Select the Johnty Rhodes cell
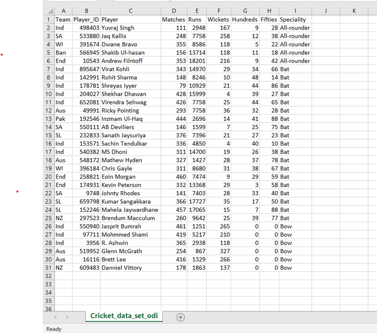Image resolution: width=377 pixels, height=333 pixels. 131,193
